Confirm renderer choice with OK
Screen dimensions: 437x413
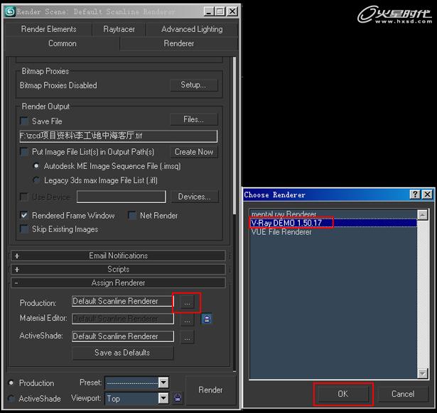pos(343,394)
